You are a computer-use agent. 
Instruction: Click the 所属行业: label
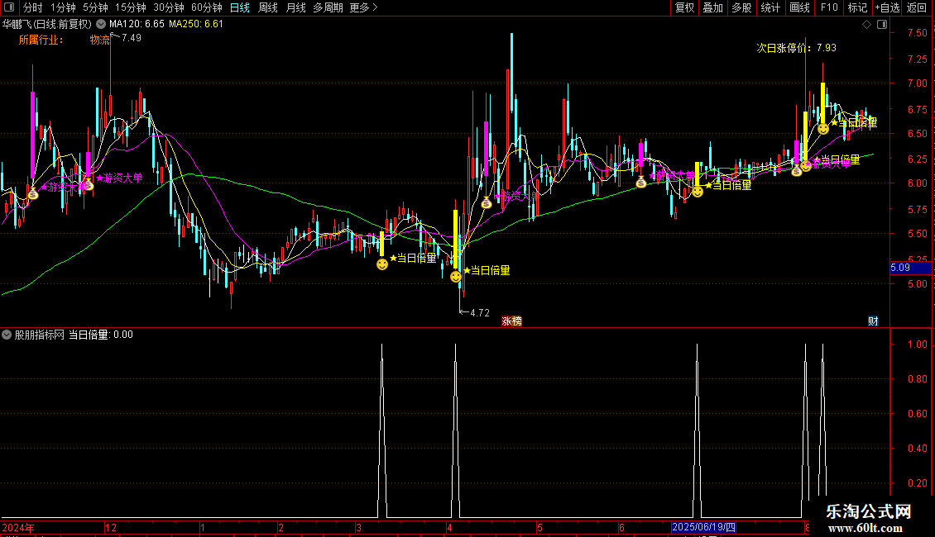pyautogui.click(x=41, y=40)
